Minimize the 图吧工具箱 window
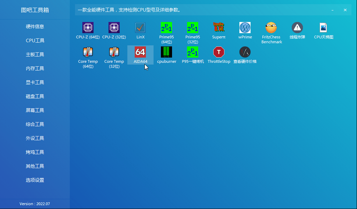This screenshot has height=209, width=357. coord(333,10)
